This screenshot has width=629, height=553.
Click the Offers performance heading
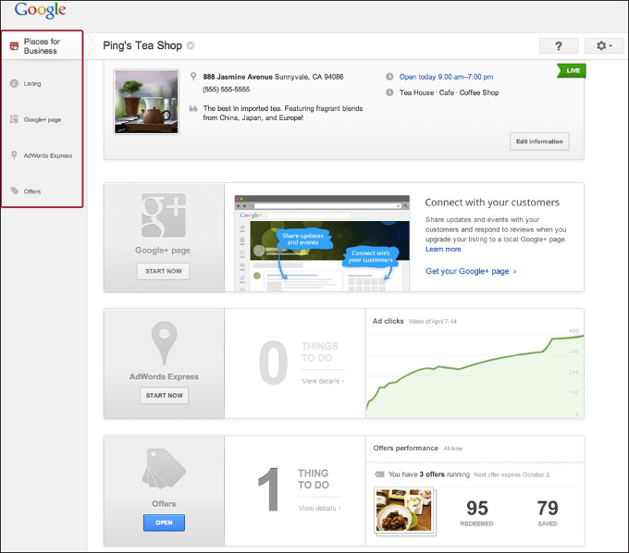(x=405, y=448)
